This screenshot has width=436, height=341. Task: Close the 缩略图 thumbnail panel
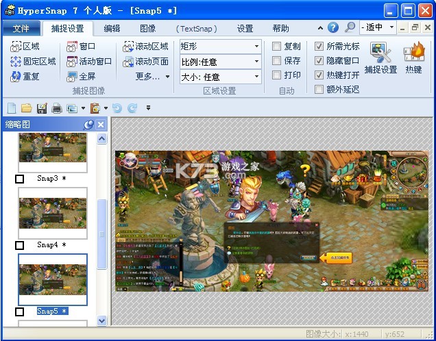click(101, 125)
